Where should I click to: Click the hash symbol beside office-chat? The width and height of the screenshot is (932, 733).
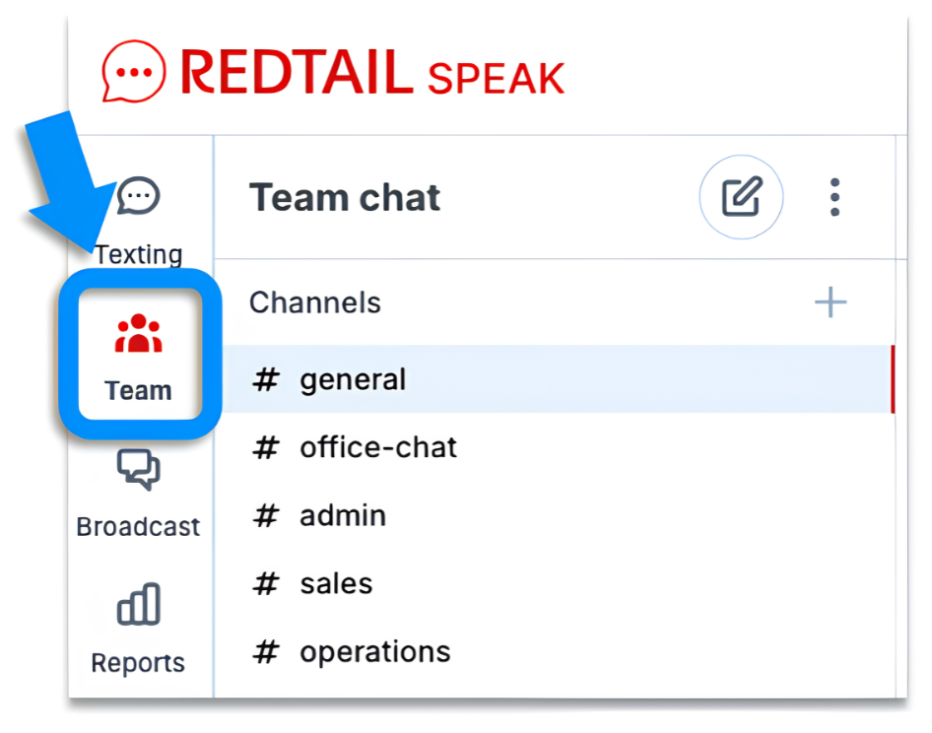(266, 447)
